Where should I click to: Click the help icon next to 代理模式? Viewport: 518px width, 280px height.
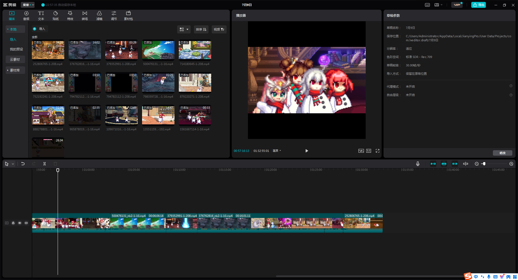coord(511,86)
